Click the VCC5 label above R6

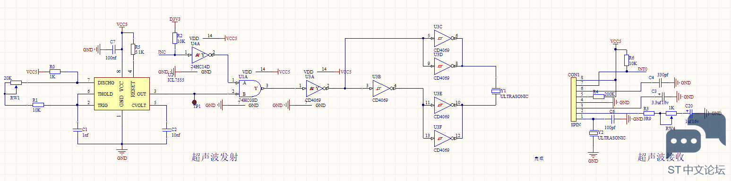point(616,41)
